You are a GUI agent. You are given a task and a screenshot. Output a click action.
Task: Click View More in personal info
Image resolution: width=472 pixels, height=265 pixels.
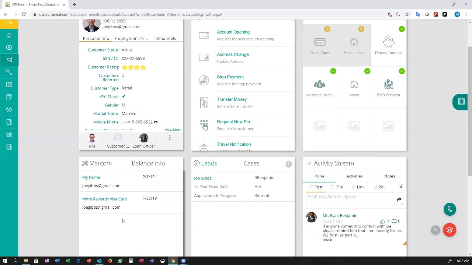pyautogui.click(x=173, y=130)
